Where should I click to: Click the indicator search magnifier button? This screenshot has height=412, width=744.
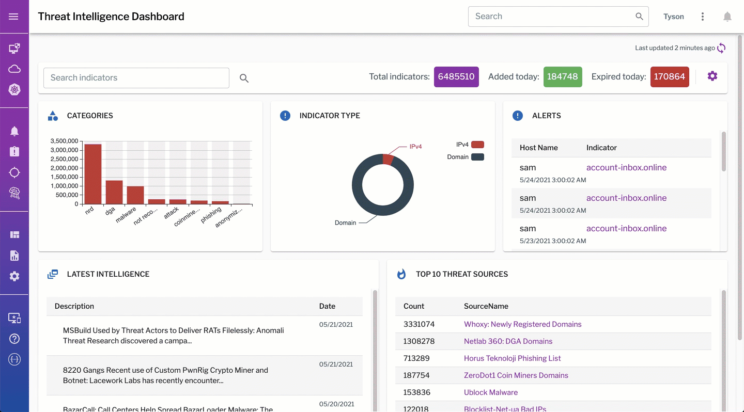(x=244, y=78)
